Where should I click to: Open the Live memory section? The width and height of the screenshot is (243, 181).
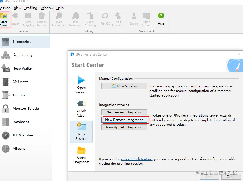click(25, 55)
